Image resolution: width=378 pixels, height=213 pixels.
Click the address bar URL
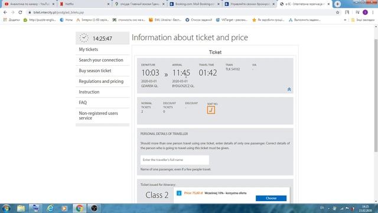(58, 12)
